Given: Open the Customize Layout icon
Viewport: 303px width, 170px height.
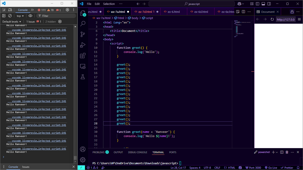Looking at the screenshot, I should (251, 4).
